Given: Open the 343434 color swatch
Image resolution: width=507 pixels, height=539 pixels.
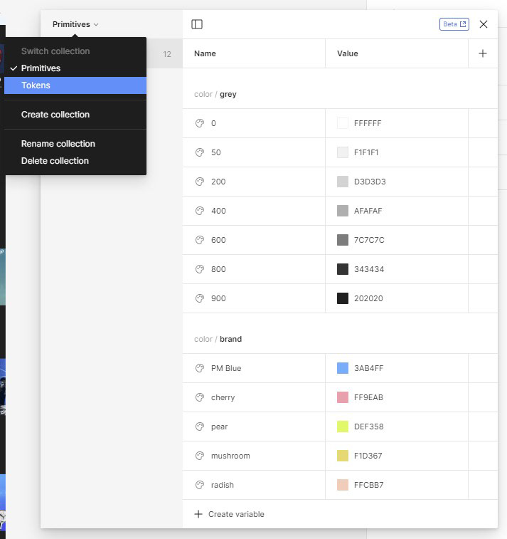Looking at the screenshot, I should pyautogui.click(x=343, y=269).
